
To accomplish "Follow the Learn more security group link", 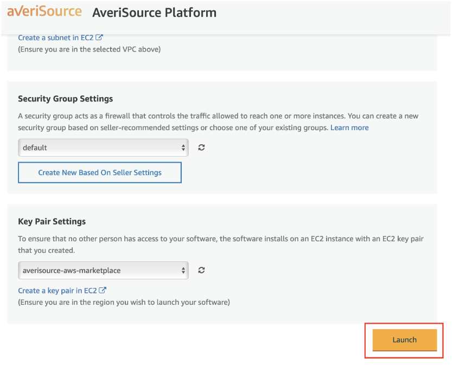I will click(x=349, y=127).
